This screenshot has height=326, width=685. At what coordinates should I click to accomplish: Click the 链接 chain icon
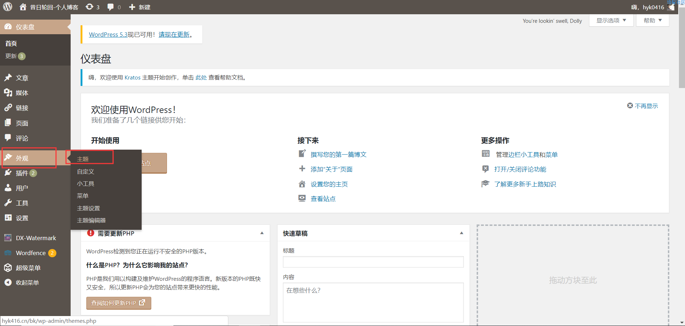8,108
